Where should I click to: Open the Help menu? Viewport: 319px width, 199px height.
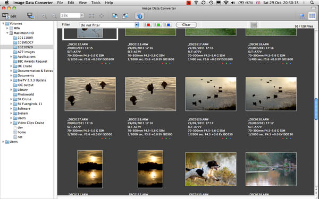tap(109, 3)
